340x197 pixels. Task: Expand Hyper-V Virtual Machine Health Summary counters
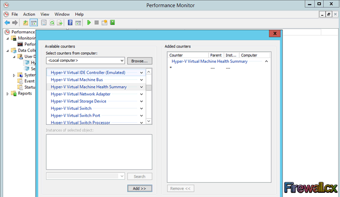pyautogui.click(x=141, y=87)
